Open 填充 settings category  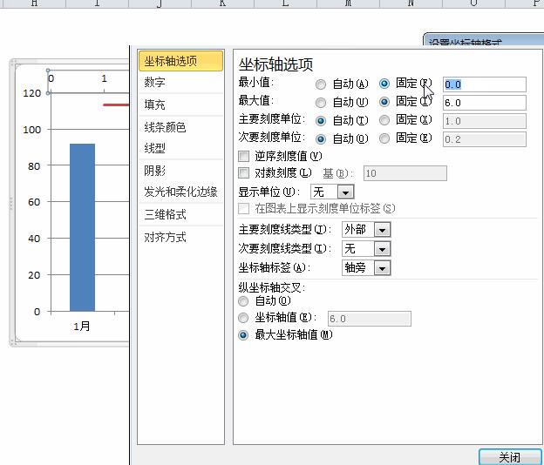pyautogui.click(x=155, y=104)
